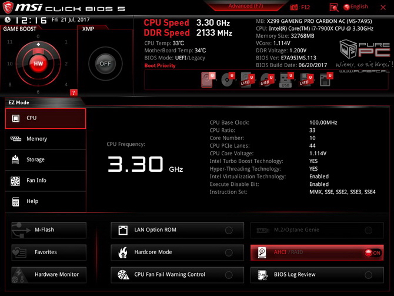394x296 pixels.
Task: Click the Hardcore Mode flame icon
Action: [x=123, y=252]
